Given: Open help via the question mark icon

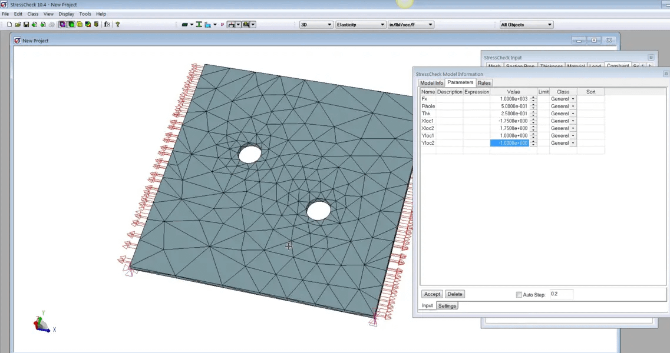Looking at the screenshot, I should (x=117, y=24).
